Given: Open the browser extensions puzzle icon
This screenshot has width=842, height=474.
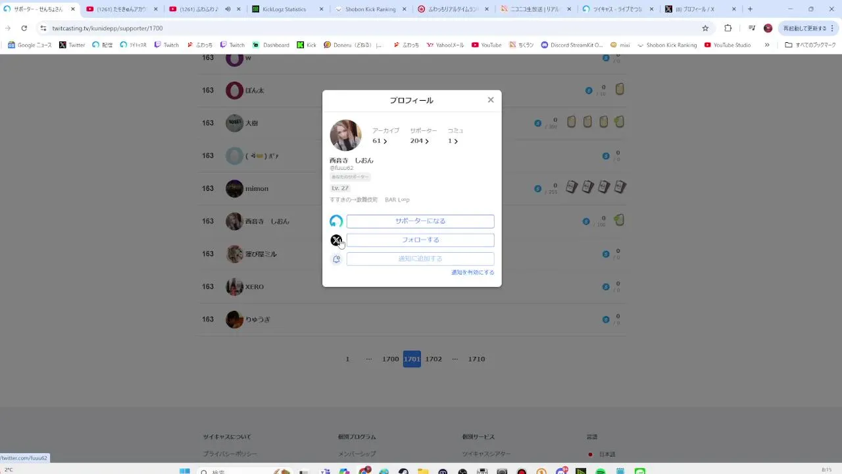Looking at the screenshot, I should pyautogui.click(x=728, y=28).
